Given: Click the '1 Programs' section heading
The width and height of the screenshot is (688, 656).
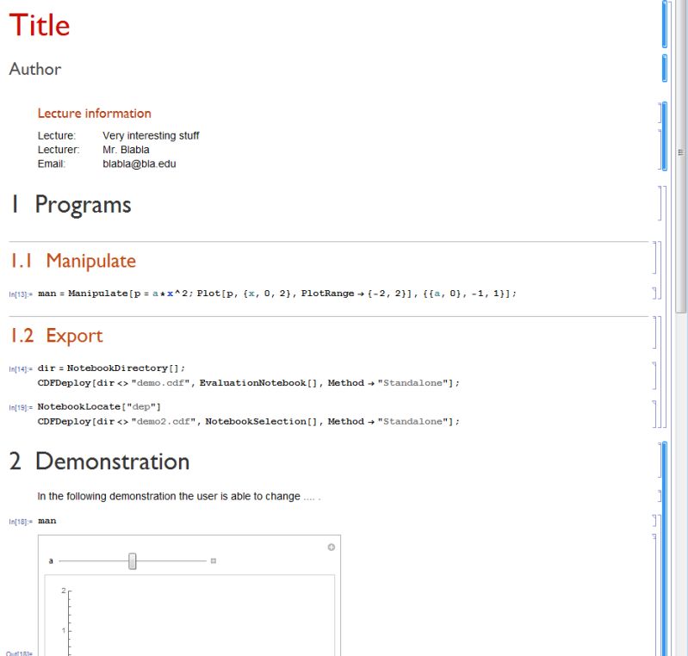Looking at the screenshot, I should [x=71, y=205].
